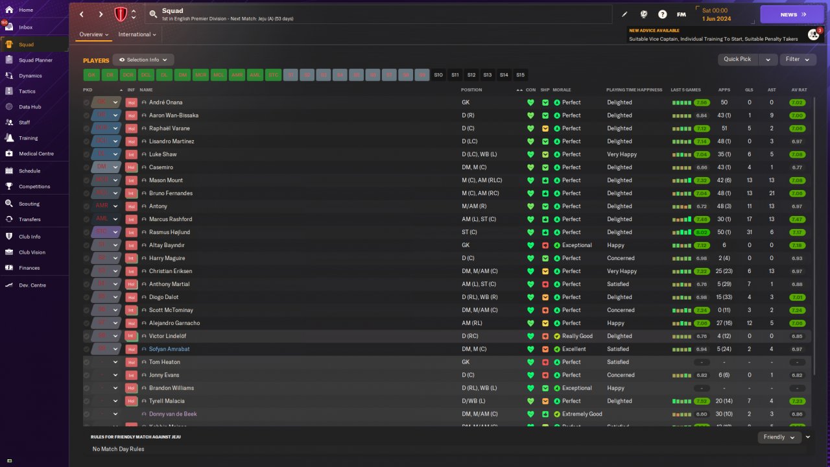Sort by the AV RAT column header
The height and width of the screenshot is (467, 830).
pyautogui.click(x=798, y=90)
